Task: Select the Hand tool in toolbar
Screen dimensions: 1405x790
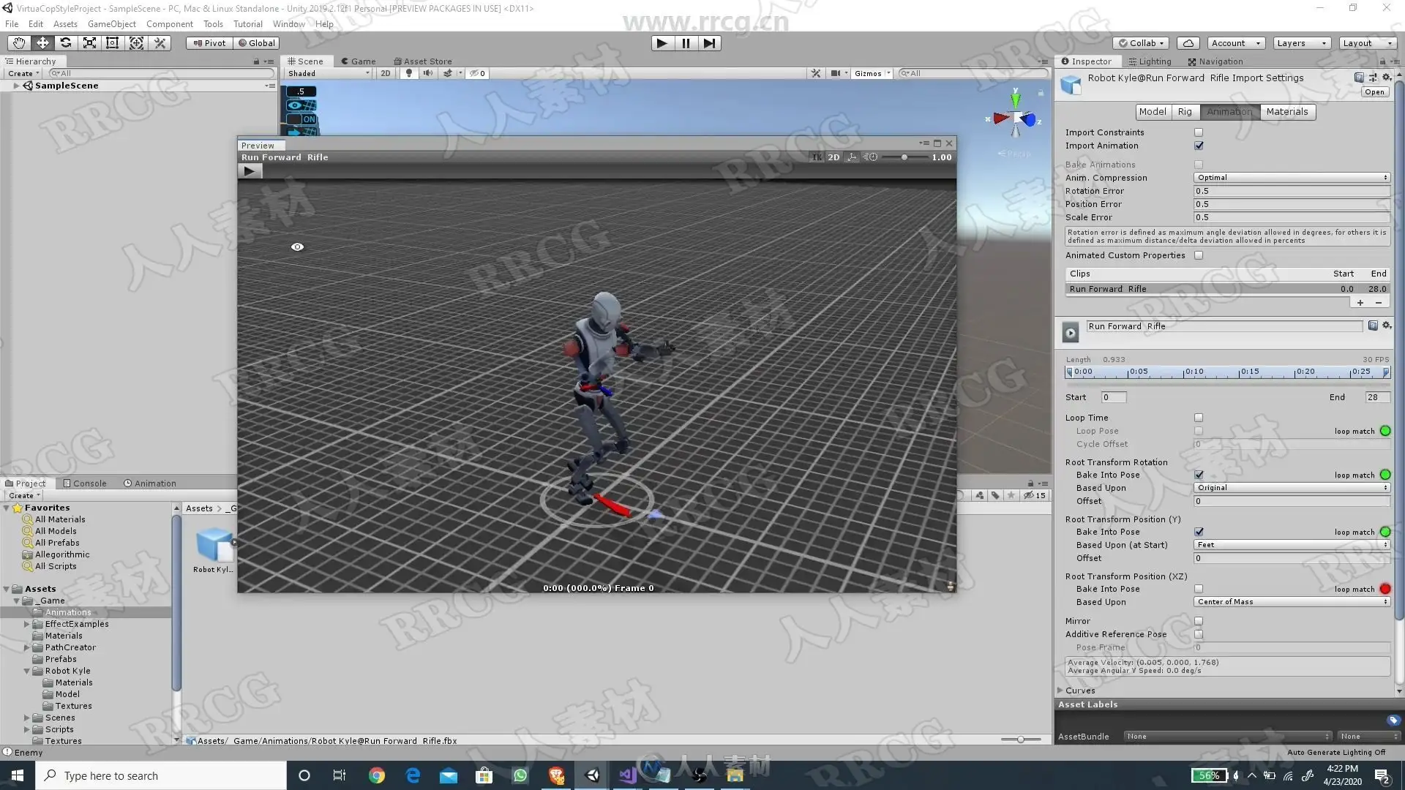Action: (19, 43)
